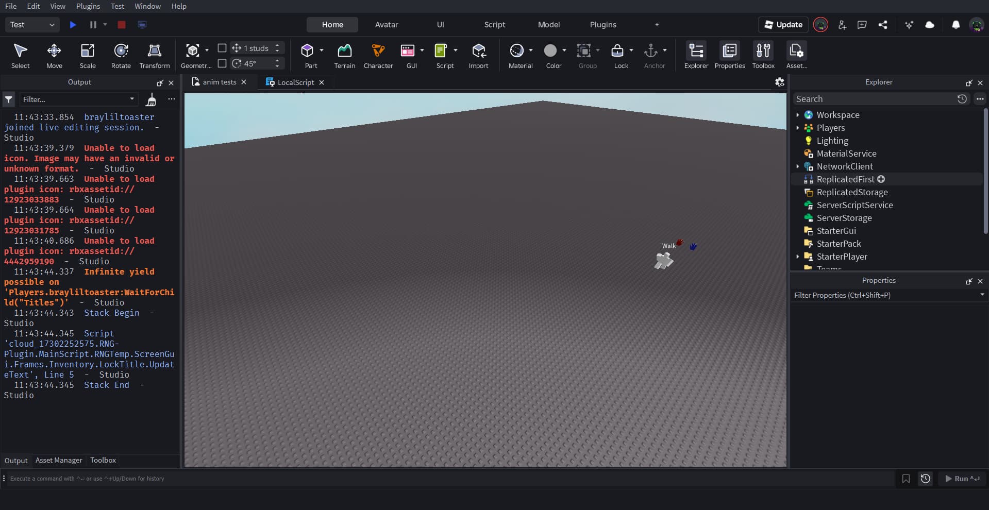Expand the NetworkClient tree node
The width and height of the screenshot is (989, 510).
coord(797,166)
